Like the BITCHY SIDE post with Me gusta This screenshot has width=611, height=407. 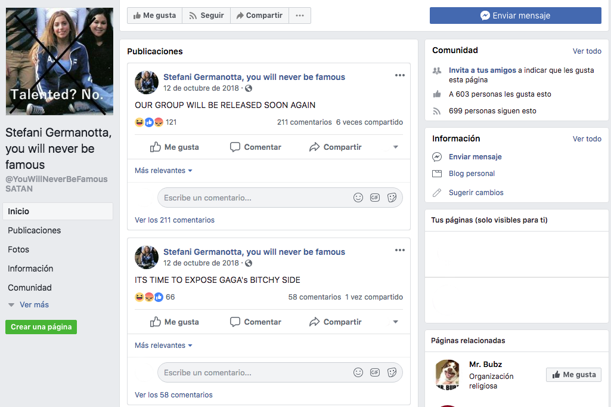(x=174, y=322)
